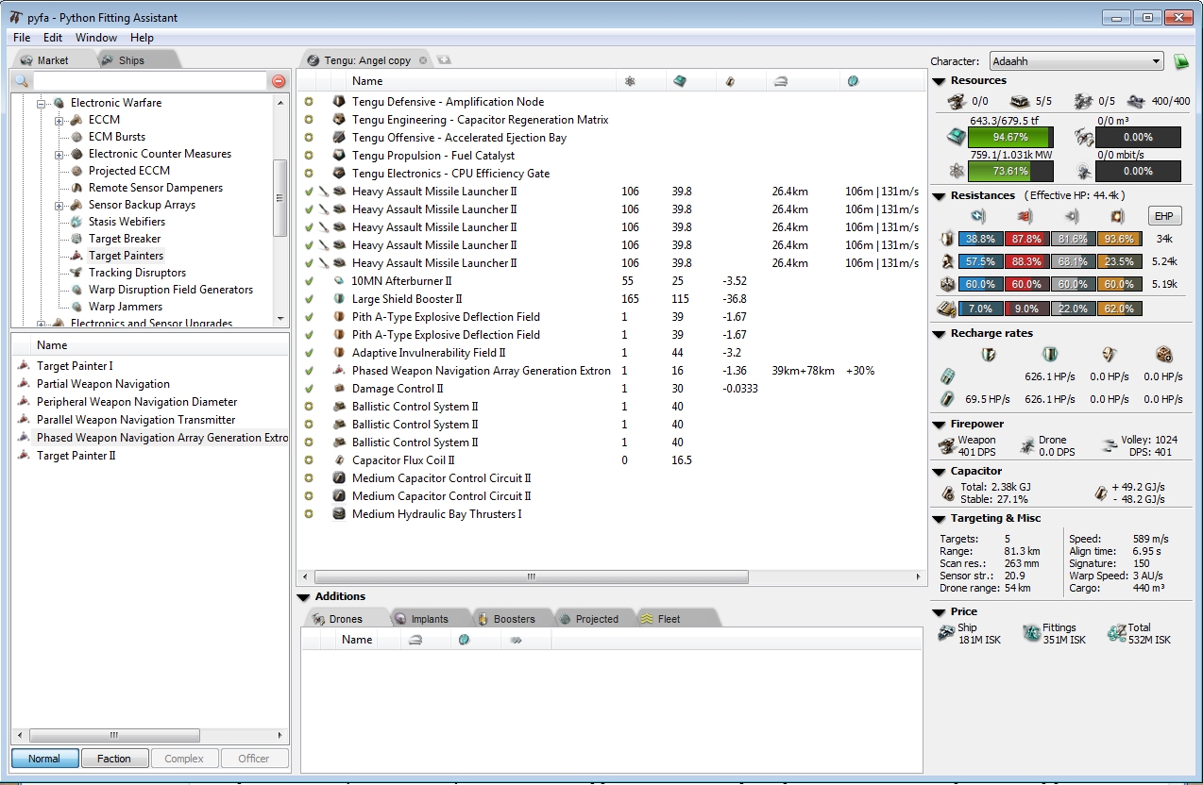Toggle state of Adaptive Invulnerability Field II
Image resolution: width=1203 pixels, height=785 pixels.
(309, 353)
